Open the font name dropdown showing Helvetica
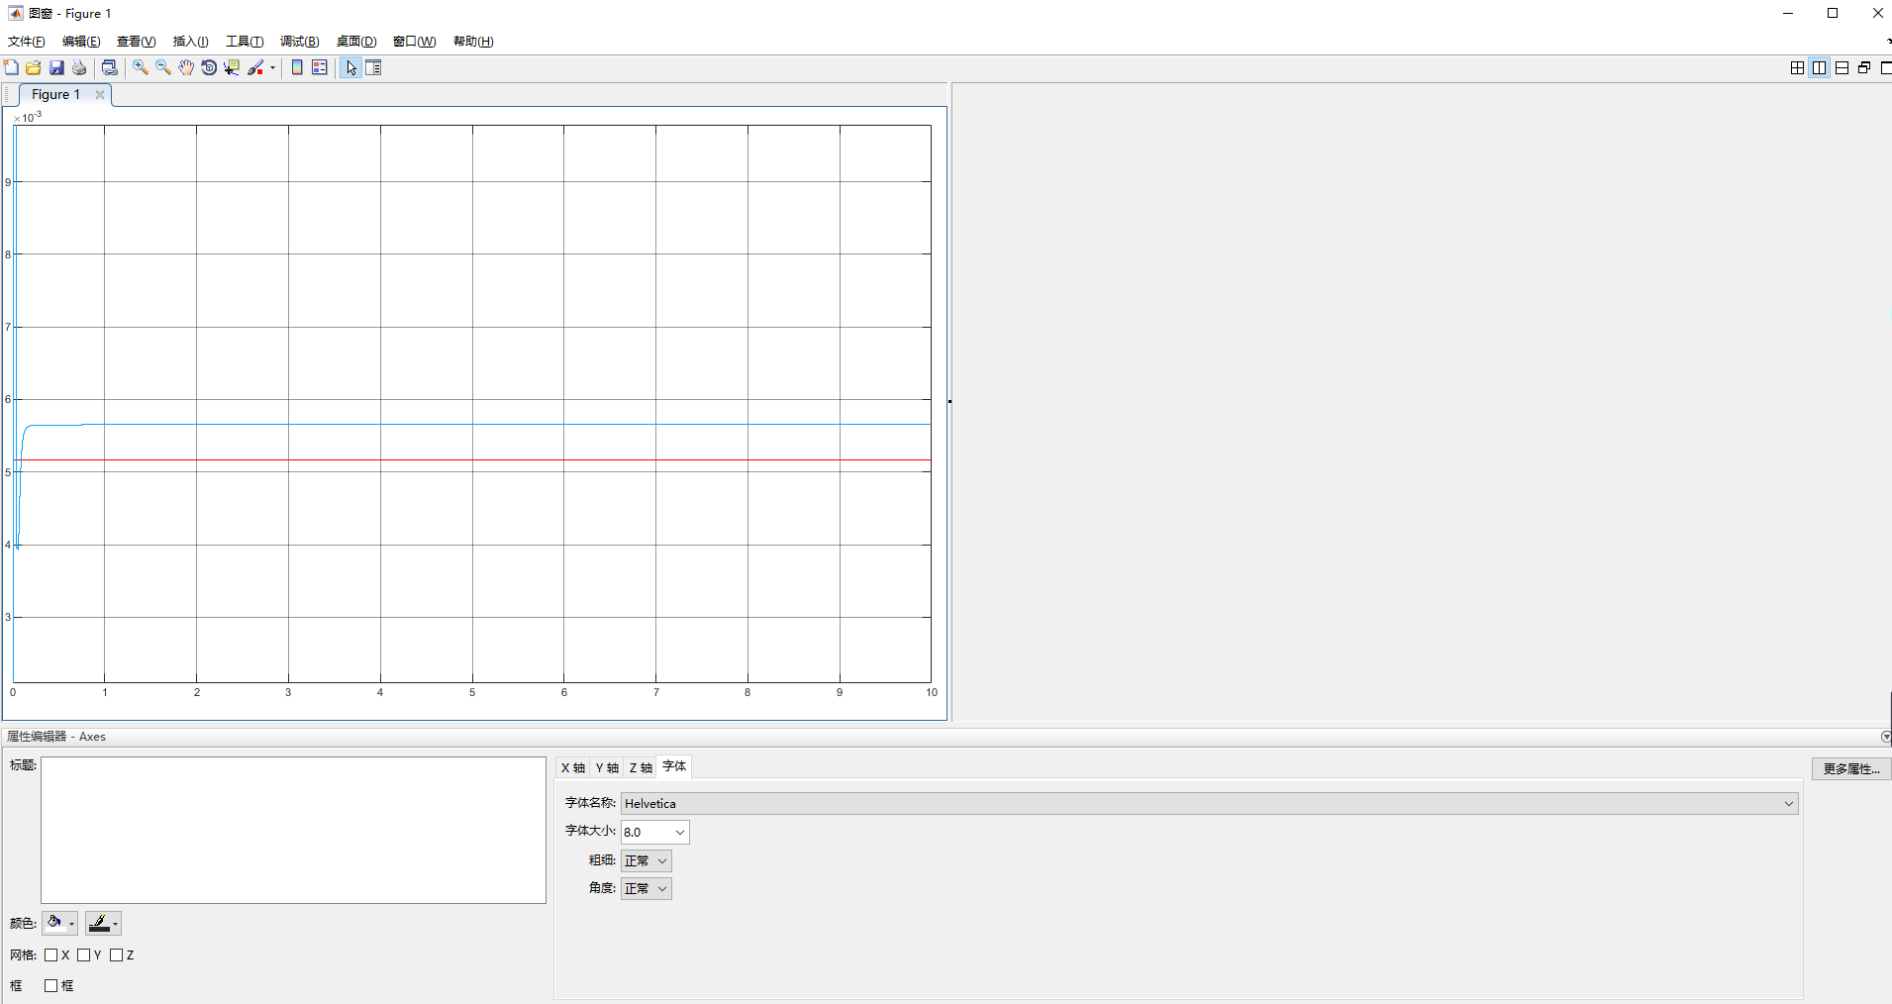1892x1004 pixels. coord(1787,803)
